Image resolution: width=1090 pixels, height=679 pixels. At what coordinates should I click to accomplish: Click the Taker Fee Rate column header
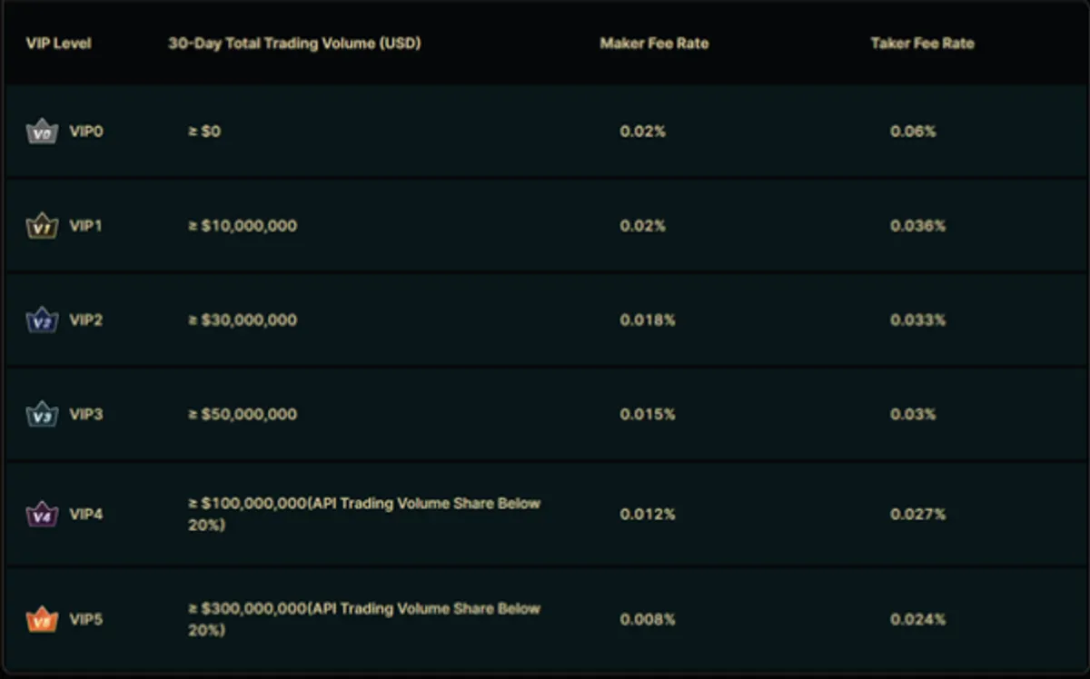[x=922, y=44]
